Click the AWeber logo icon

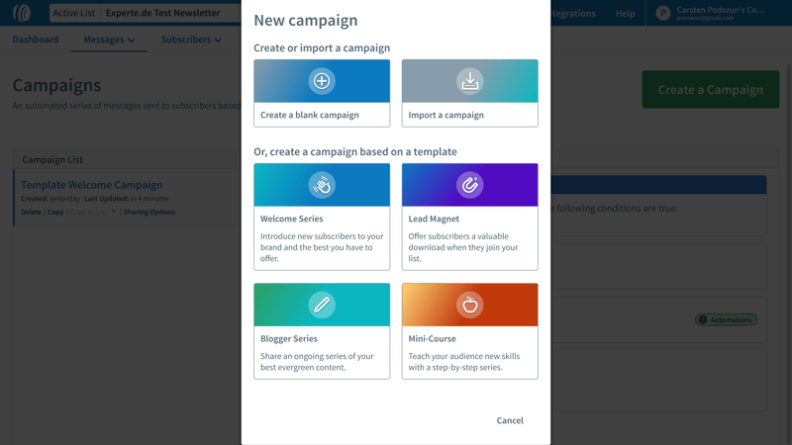(22, 13)
